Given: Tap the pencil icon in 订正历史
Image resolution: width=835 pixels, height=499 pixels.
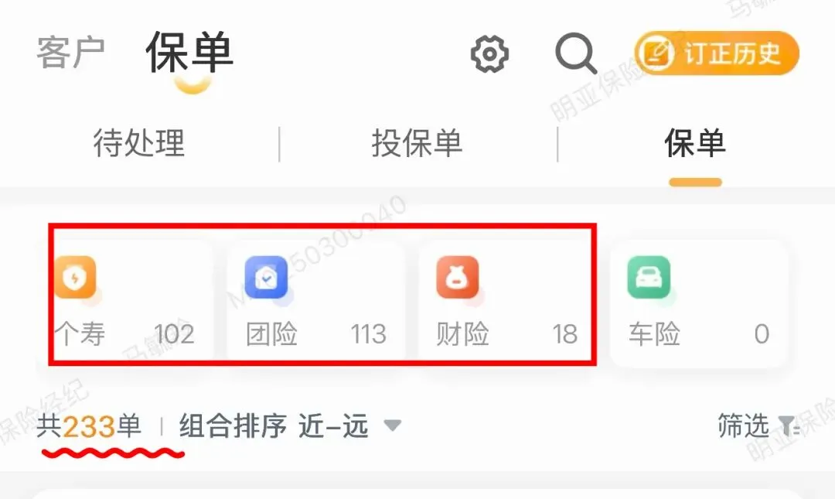Looking at the screenshot, I should (x=657, y=53).
